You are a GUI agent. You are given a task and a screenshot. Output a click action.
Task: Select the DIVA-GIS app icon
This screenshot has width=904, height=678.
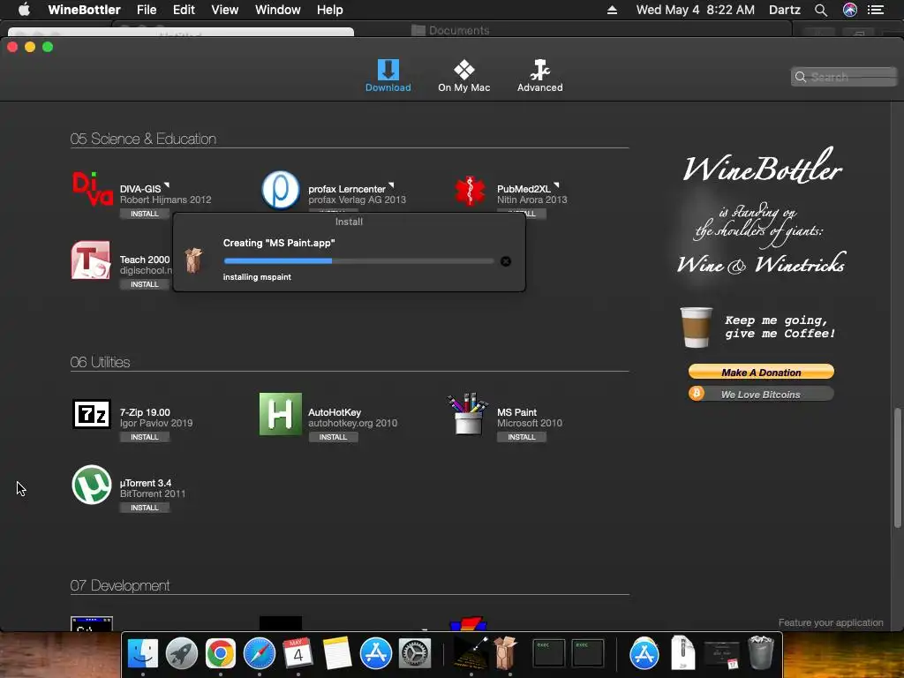[92, 189]
